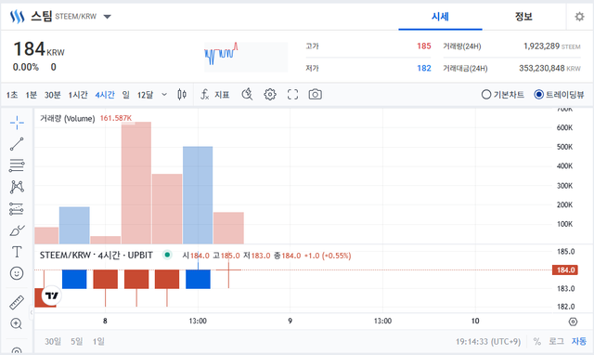Select the ruler measure tool
This screenshot has height=355, width=594.
click(x=17, y=302)
